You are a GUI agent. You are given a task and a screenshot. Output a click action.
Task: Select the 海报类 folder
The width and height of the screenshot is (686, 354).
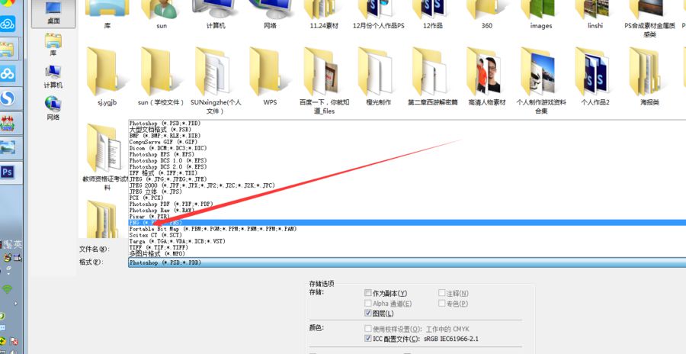pyautogui.click(x=649, y=76)
